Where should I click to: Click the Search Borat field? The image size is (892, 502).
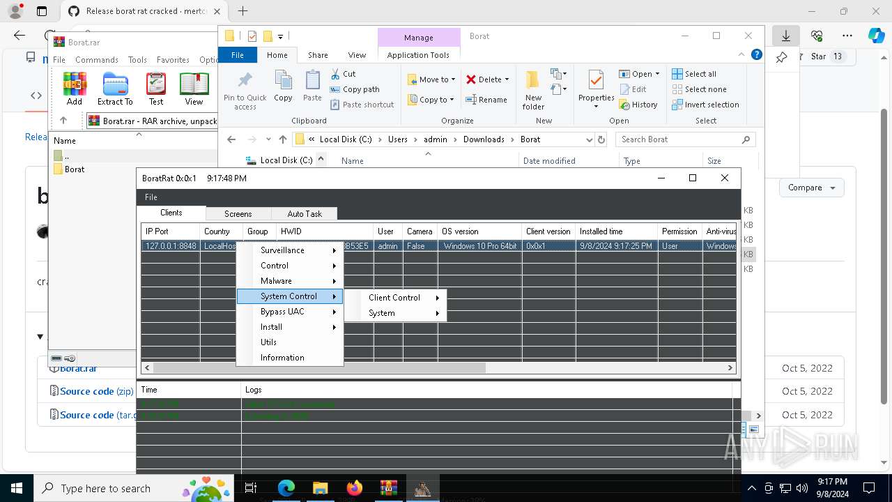tap(685, 139)
